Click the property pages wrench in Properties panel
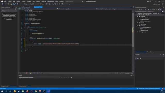Viewport: 165px width, 93px height. 140,58
